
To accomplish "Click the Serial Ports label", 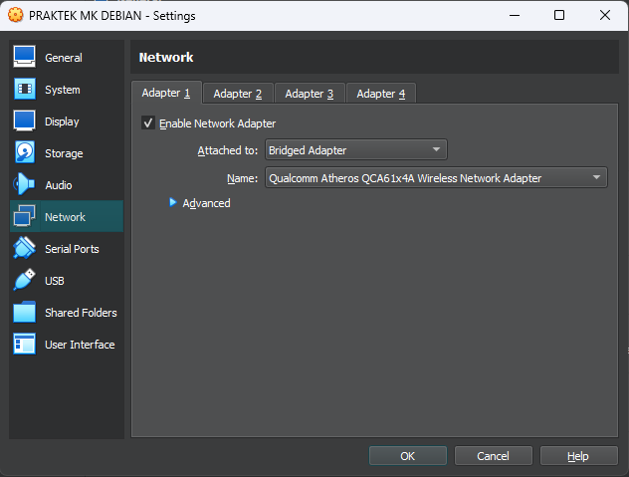I will tap(72, 249).
